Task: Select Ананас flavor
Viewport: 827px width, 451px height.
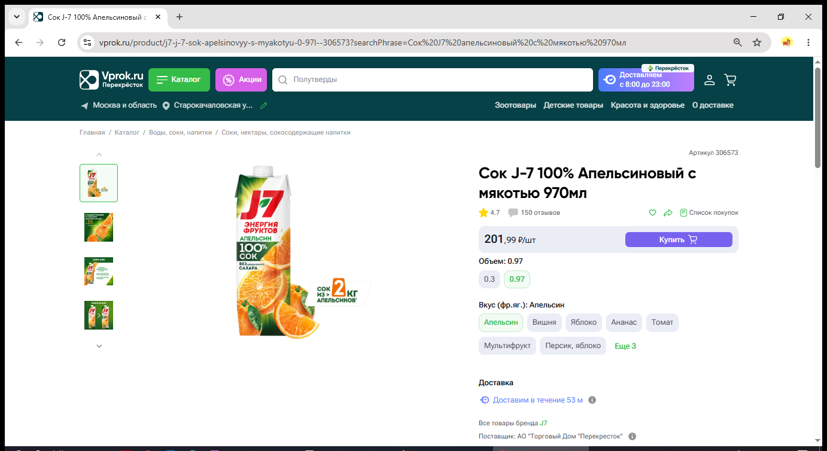Action: tap(624, 322)
